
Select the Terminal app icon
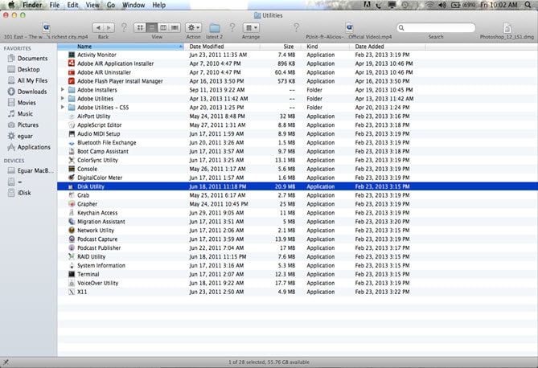tap(72, 274)
